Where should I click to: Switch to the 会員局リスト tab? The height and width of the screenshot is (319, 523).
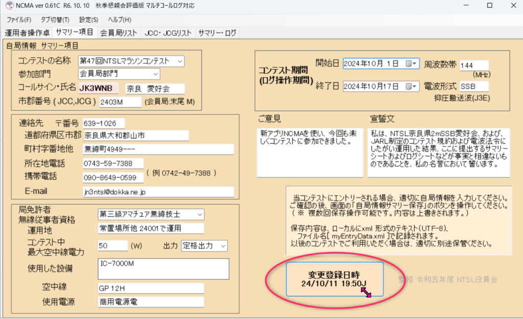(x=118, y=33)
